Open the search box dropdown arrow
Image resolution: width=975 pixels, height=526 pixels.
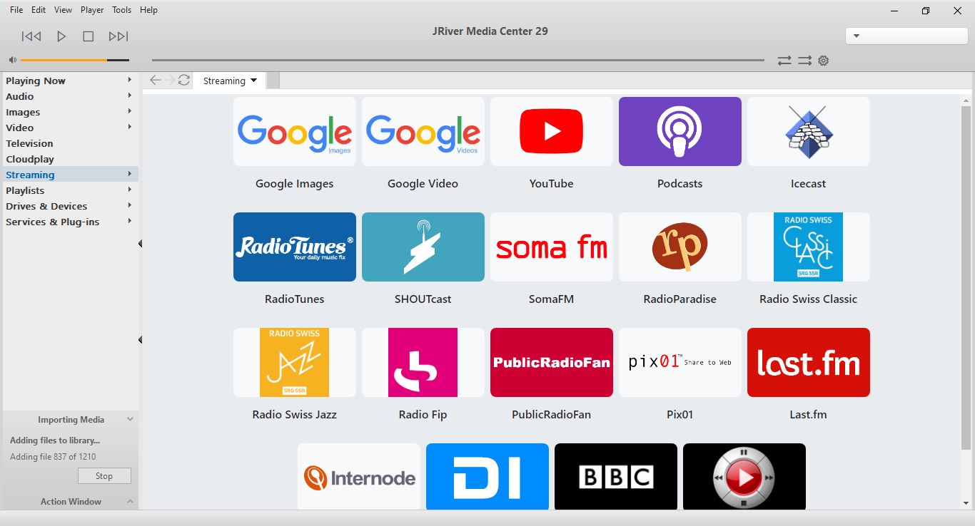pos(857,36)
